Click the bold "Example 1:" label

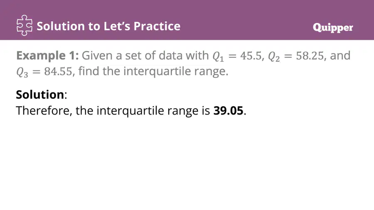(x=47, y=56)
